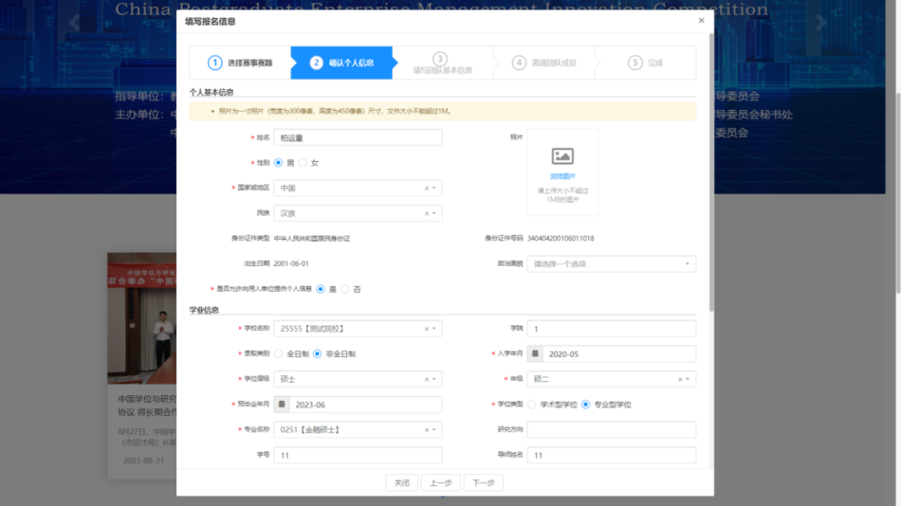This screenshot has height=506, width=901.
Task: Click the photo placeholder image icon
Action: [562, 156]
